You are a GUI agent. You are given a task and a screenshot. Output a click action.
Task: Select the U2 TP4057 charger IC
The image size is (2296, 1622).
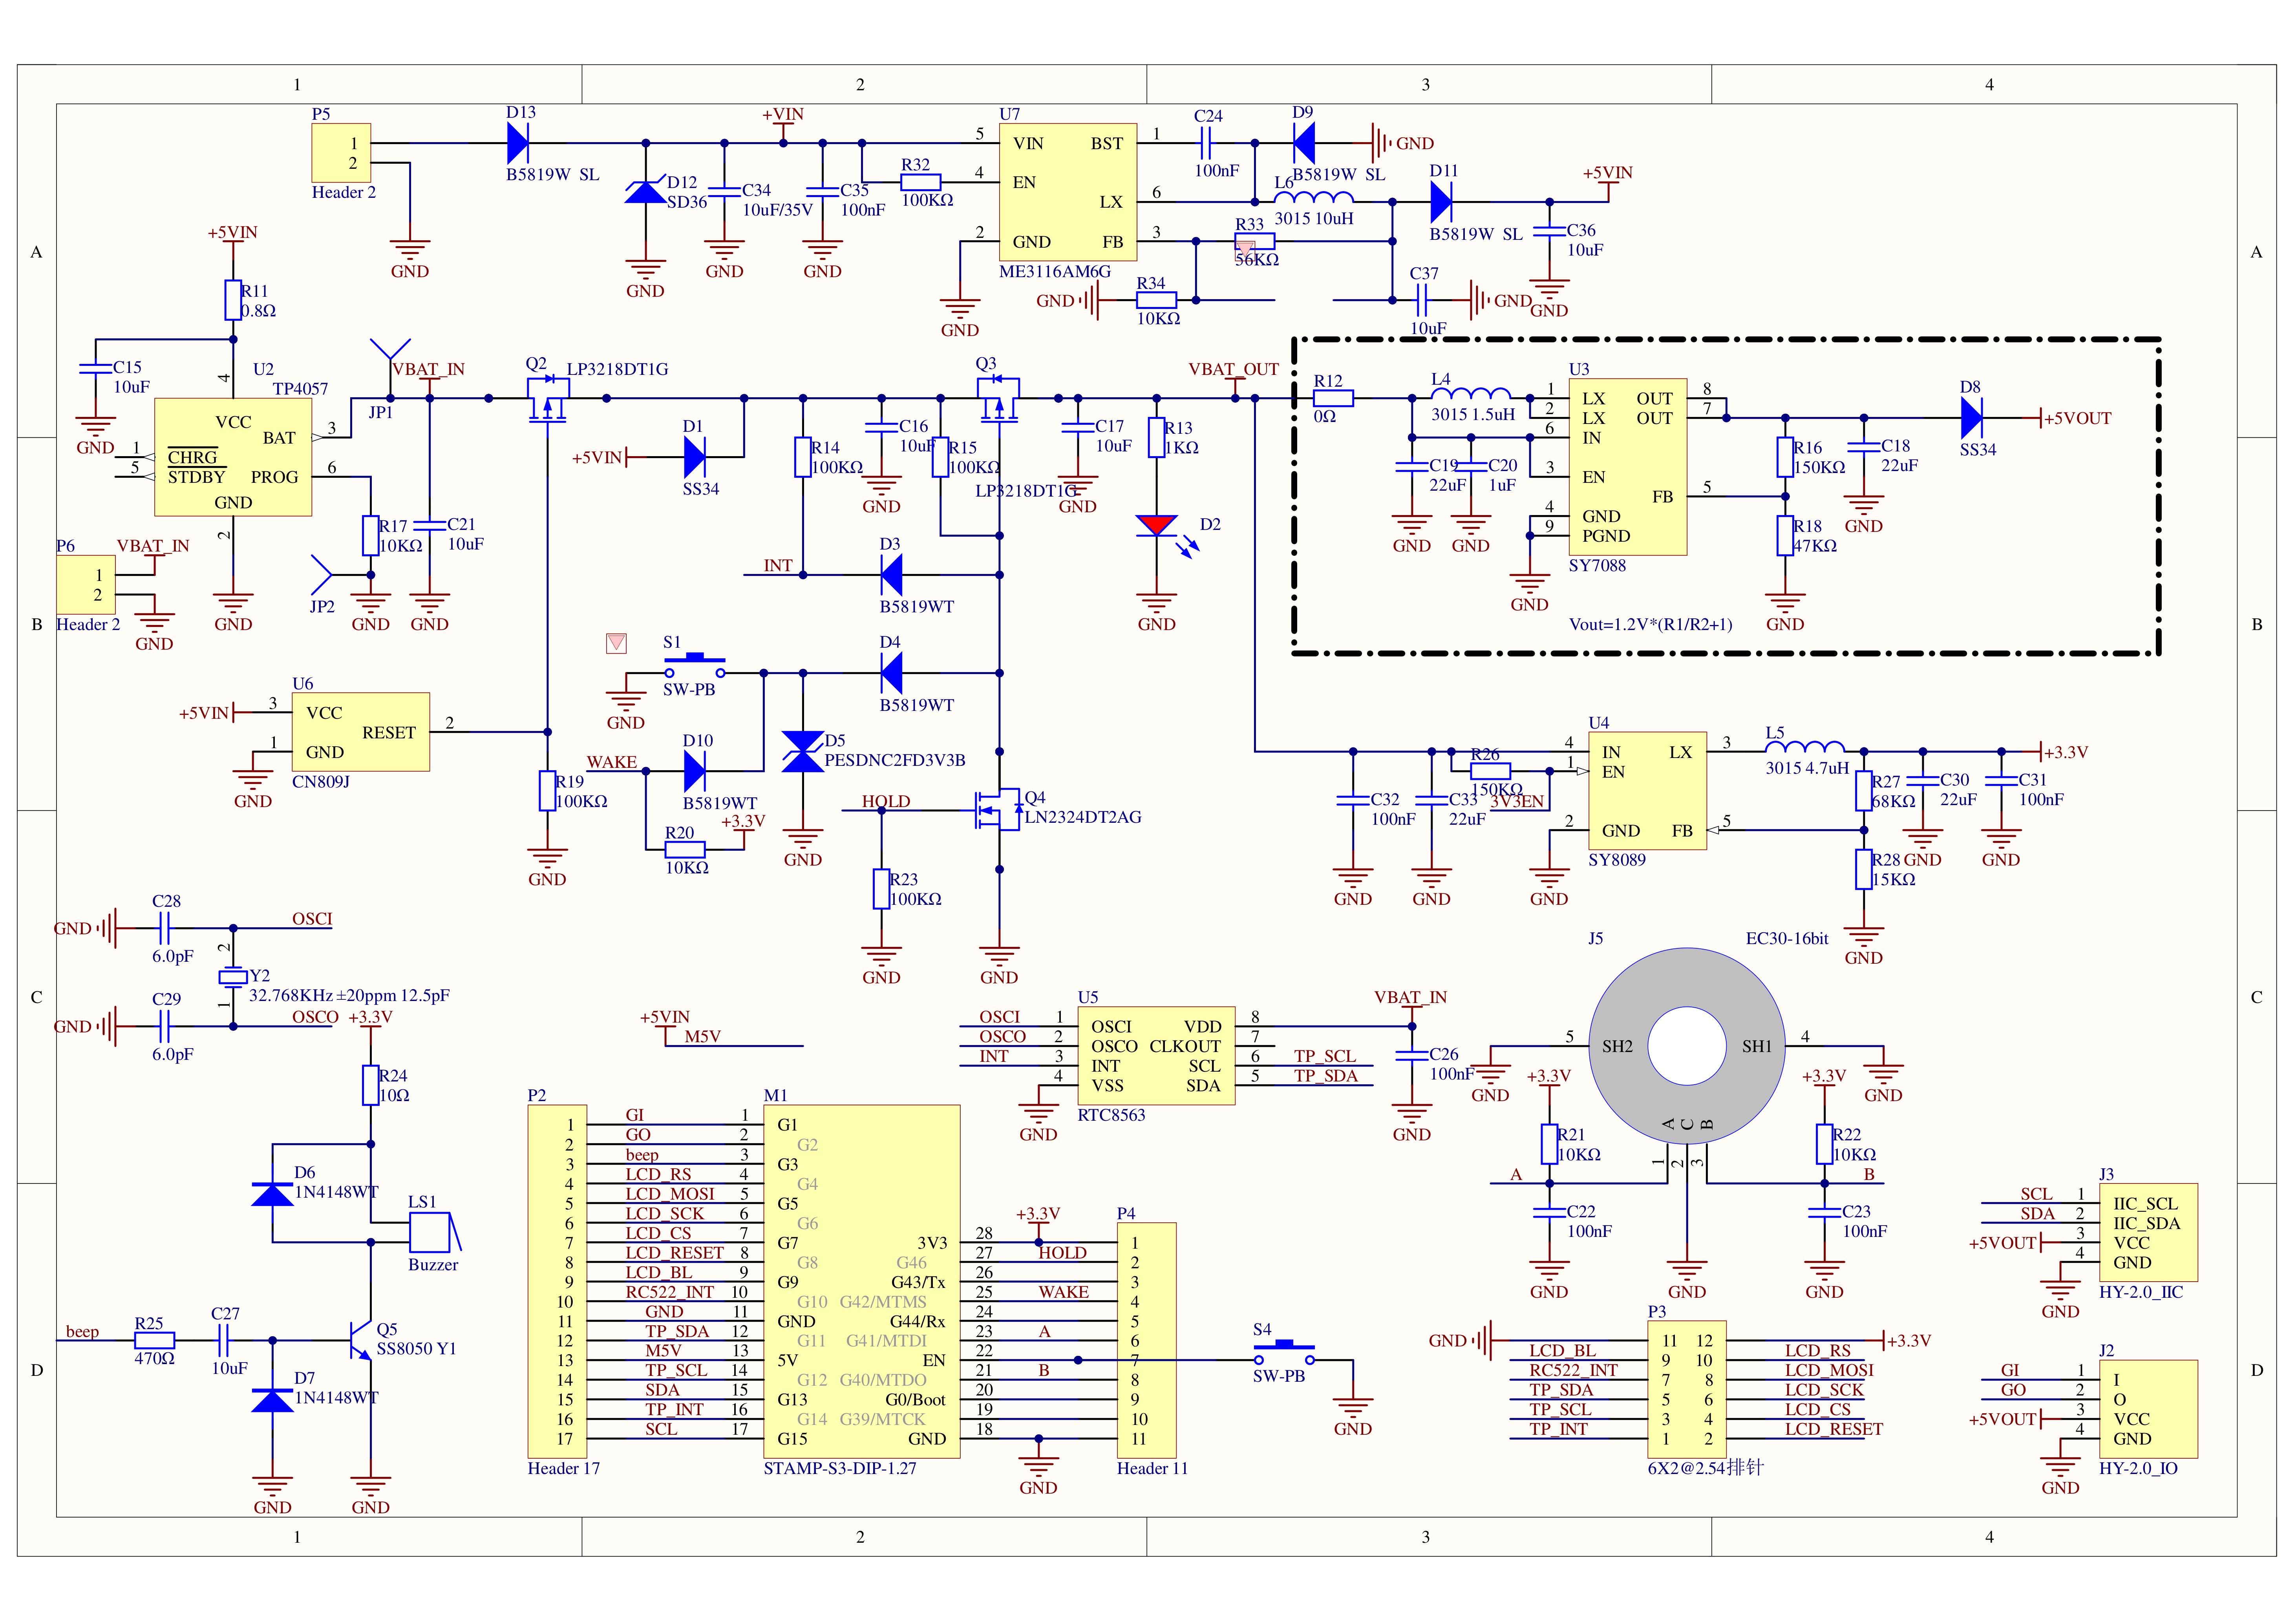click(233, 457)
